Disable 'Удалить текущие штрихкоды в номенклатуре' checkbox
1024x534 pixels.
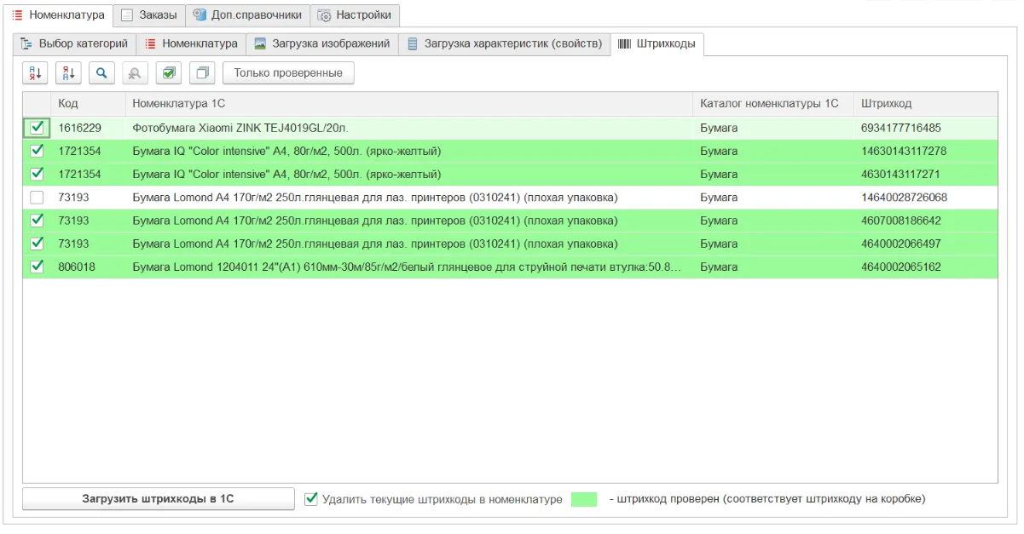coord(311,498)
